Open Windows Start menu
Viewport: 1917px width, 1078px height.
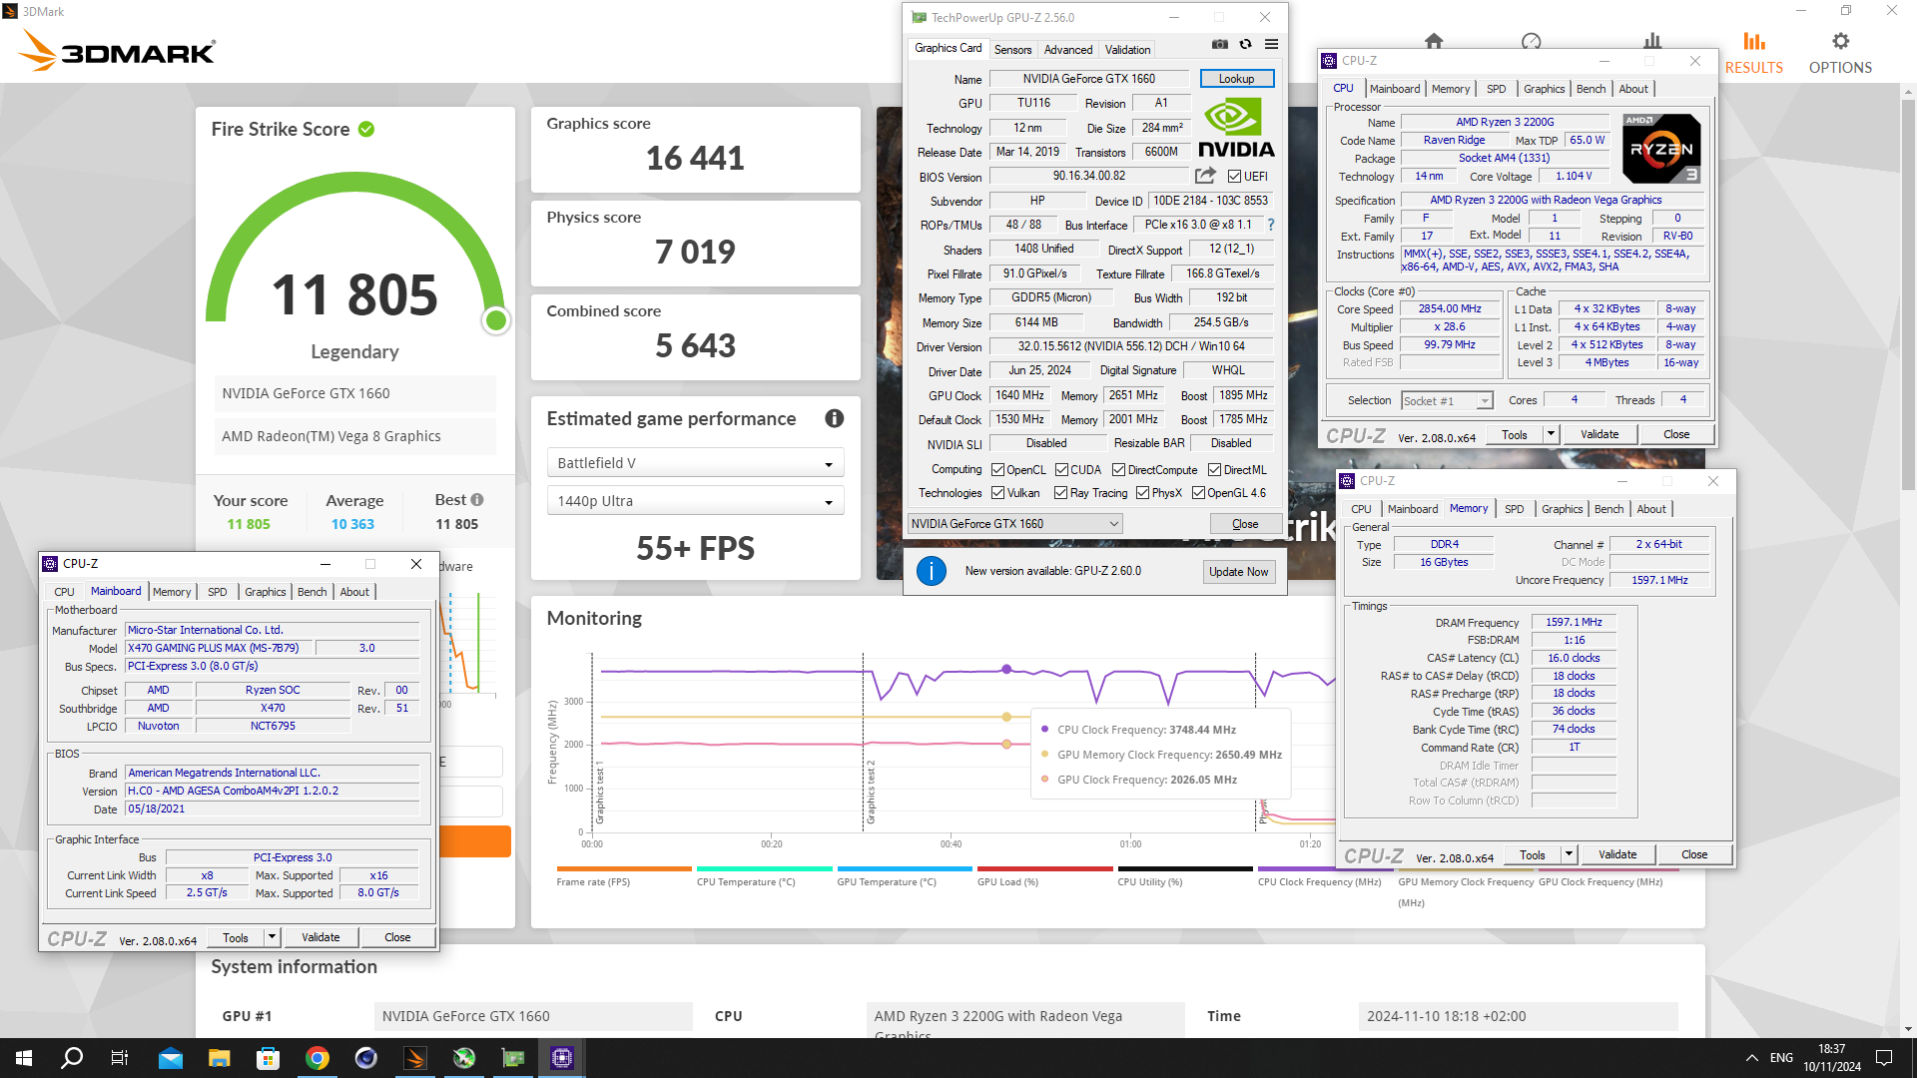pos(24,1058)
